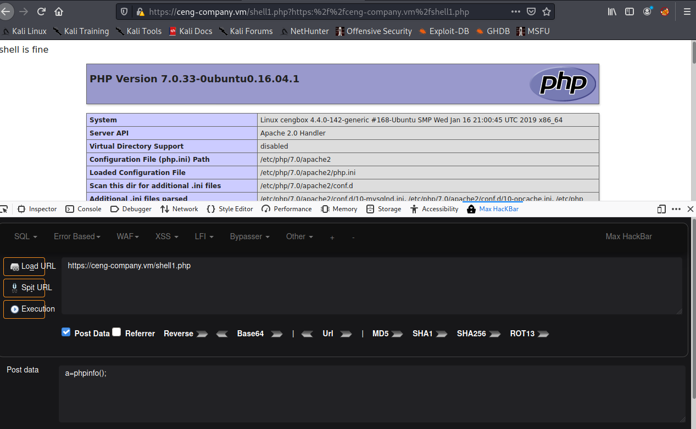696x429 pixels.
Task: Toggle Responsive Design Mode icon
Action: 661,209
